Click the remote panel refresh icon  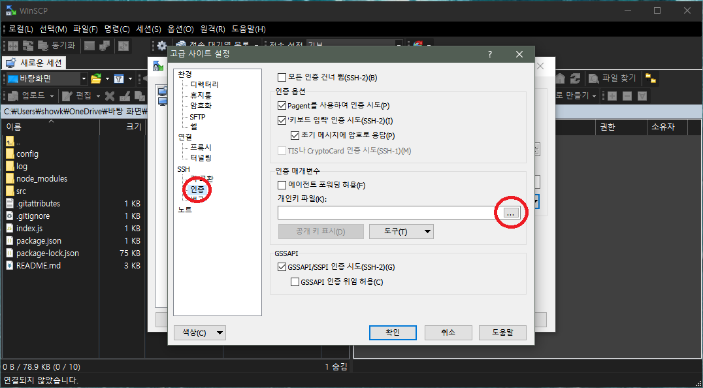point(575,78)
